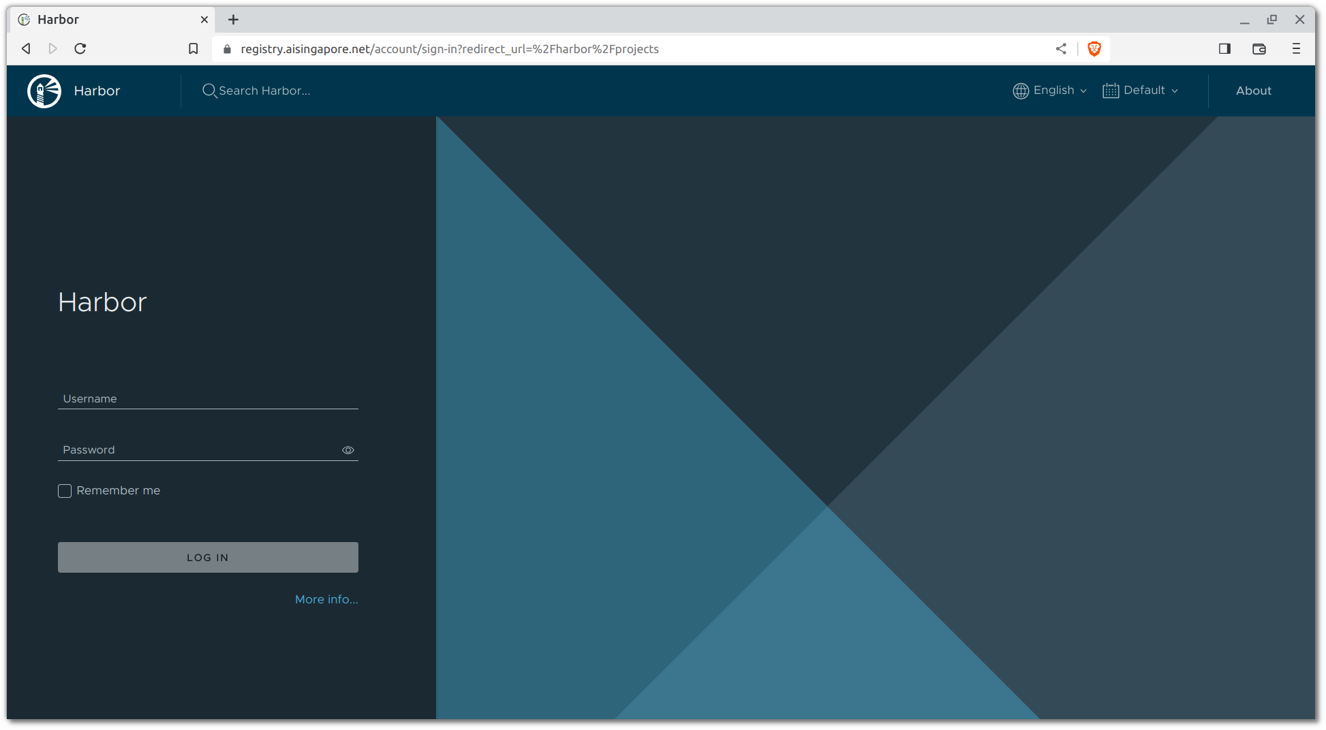The image size is (1326, 730).
Task: Click the Harbor title in the header
Action: point(97,91)
